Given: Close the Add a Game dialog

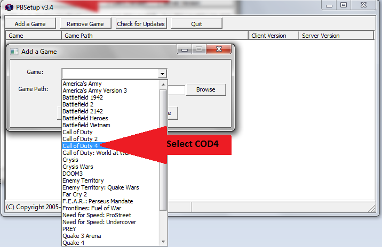Looking at the screenshot, I should click(x=219, y=49).
